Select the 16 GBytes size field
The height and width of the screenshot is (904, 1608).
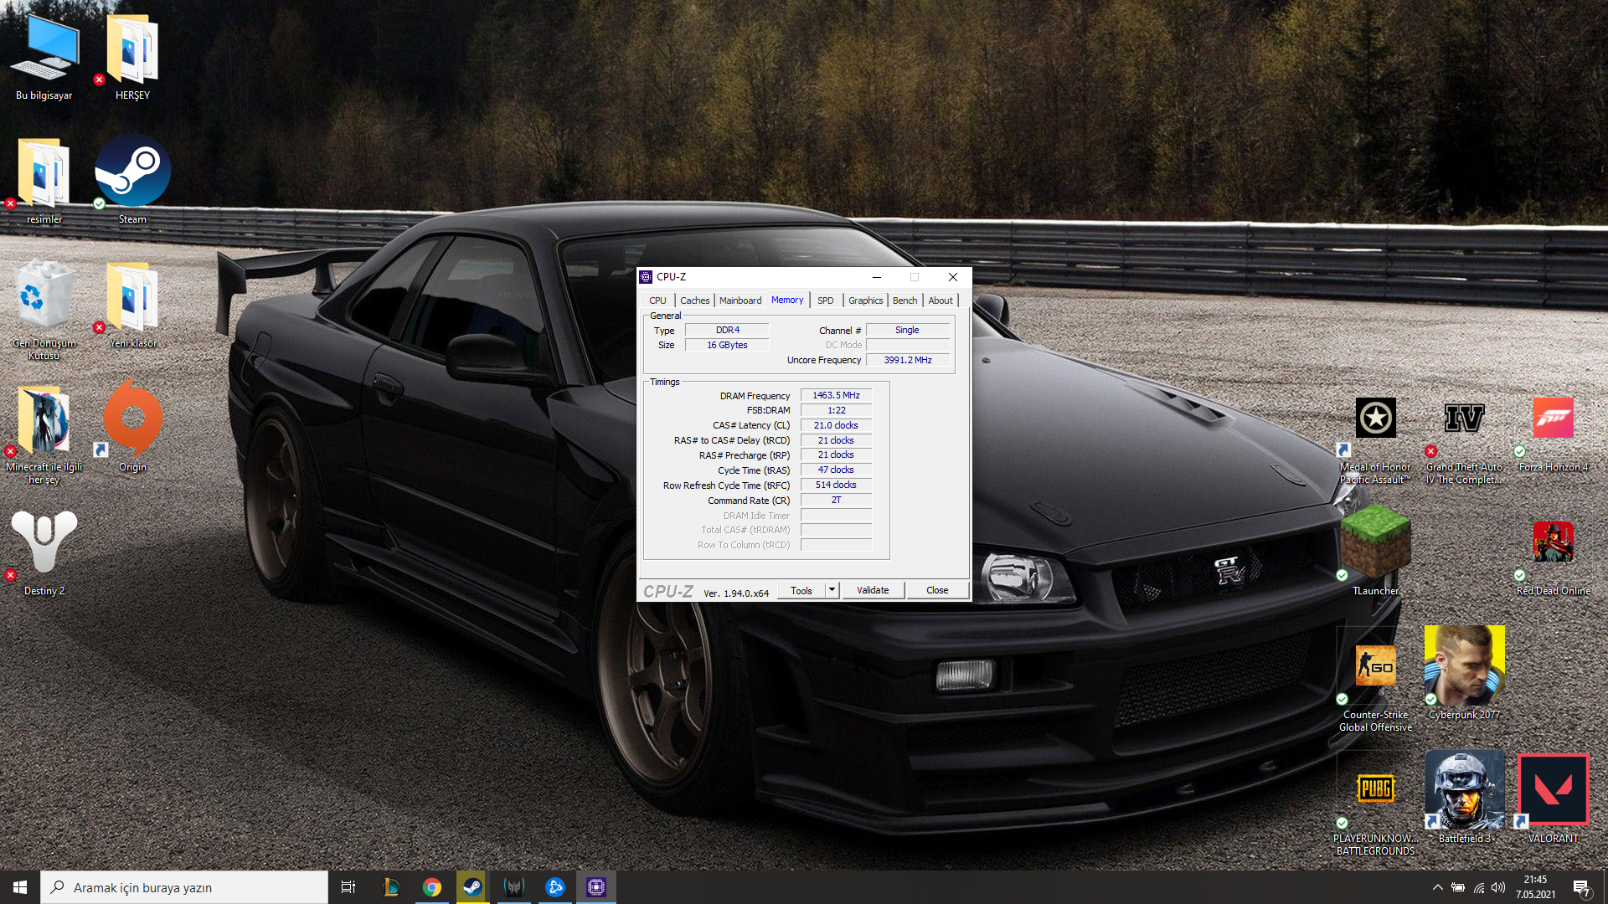727,345
